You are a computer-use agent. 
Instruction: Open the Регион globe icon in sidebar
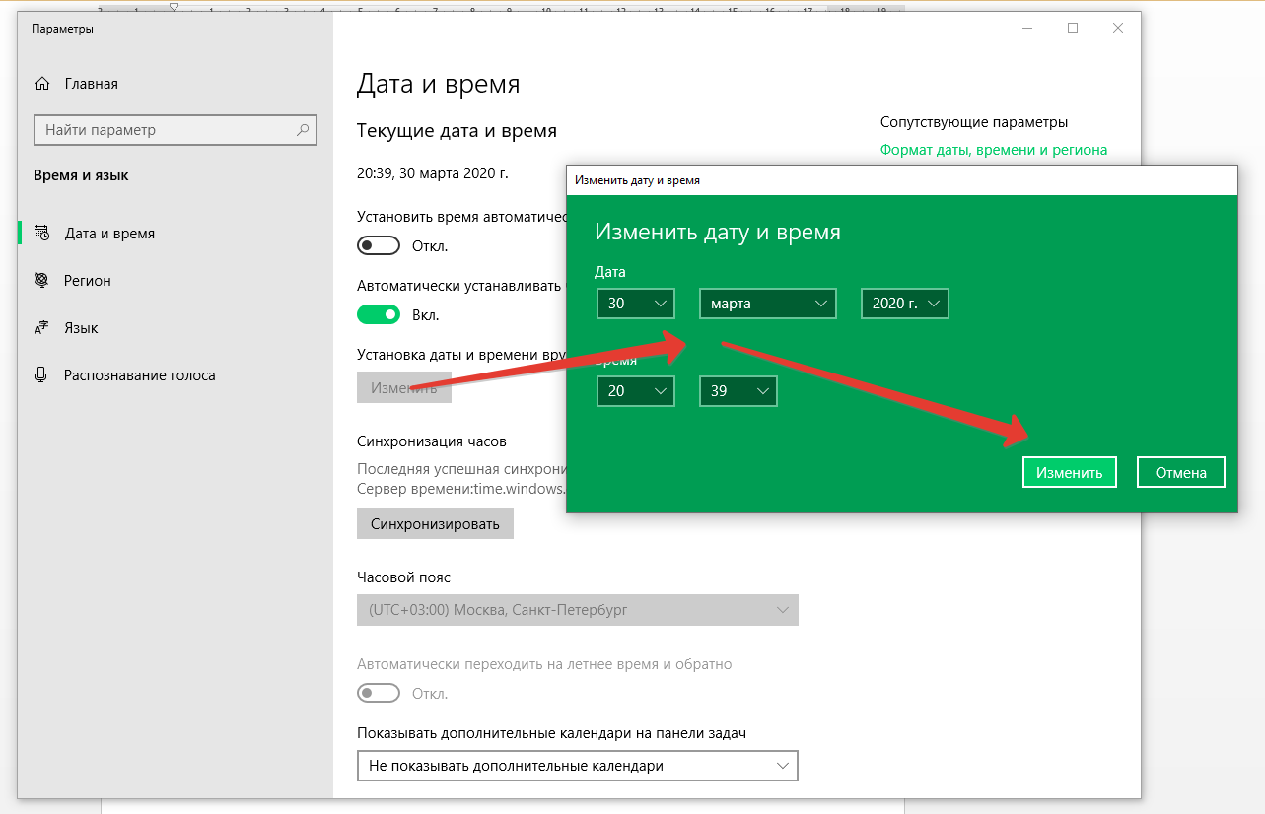(41, 281)
